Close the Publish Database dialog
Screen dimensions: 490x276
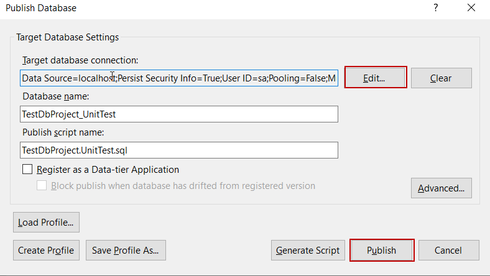coord(471,9)
